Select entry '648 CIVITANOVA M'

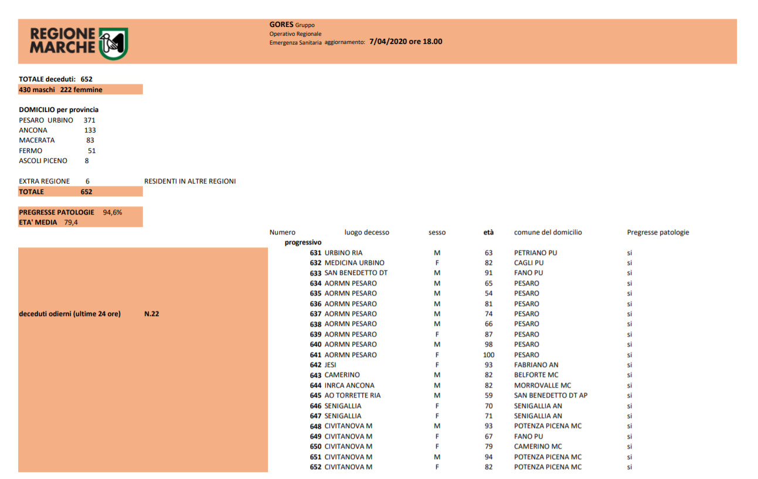(341, 426)
